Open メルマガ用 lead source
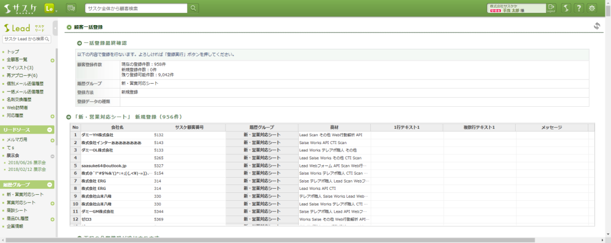The width and height of the screenshot is (611, 243). (x=16, y=139)
